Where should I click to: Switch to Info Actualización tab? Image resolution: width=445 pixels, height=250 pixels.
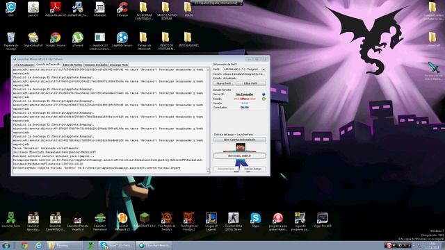click(x=24, y=65)
